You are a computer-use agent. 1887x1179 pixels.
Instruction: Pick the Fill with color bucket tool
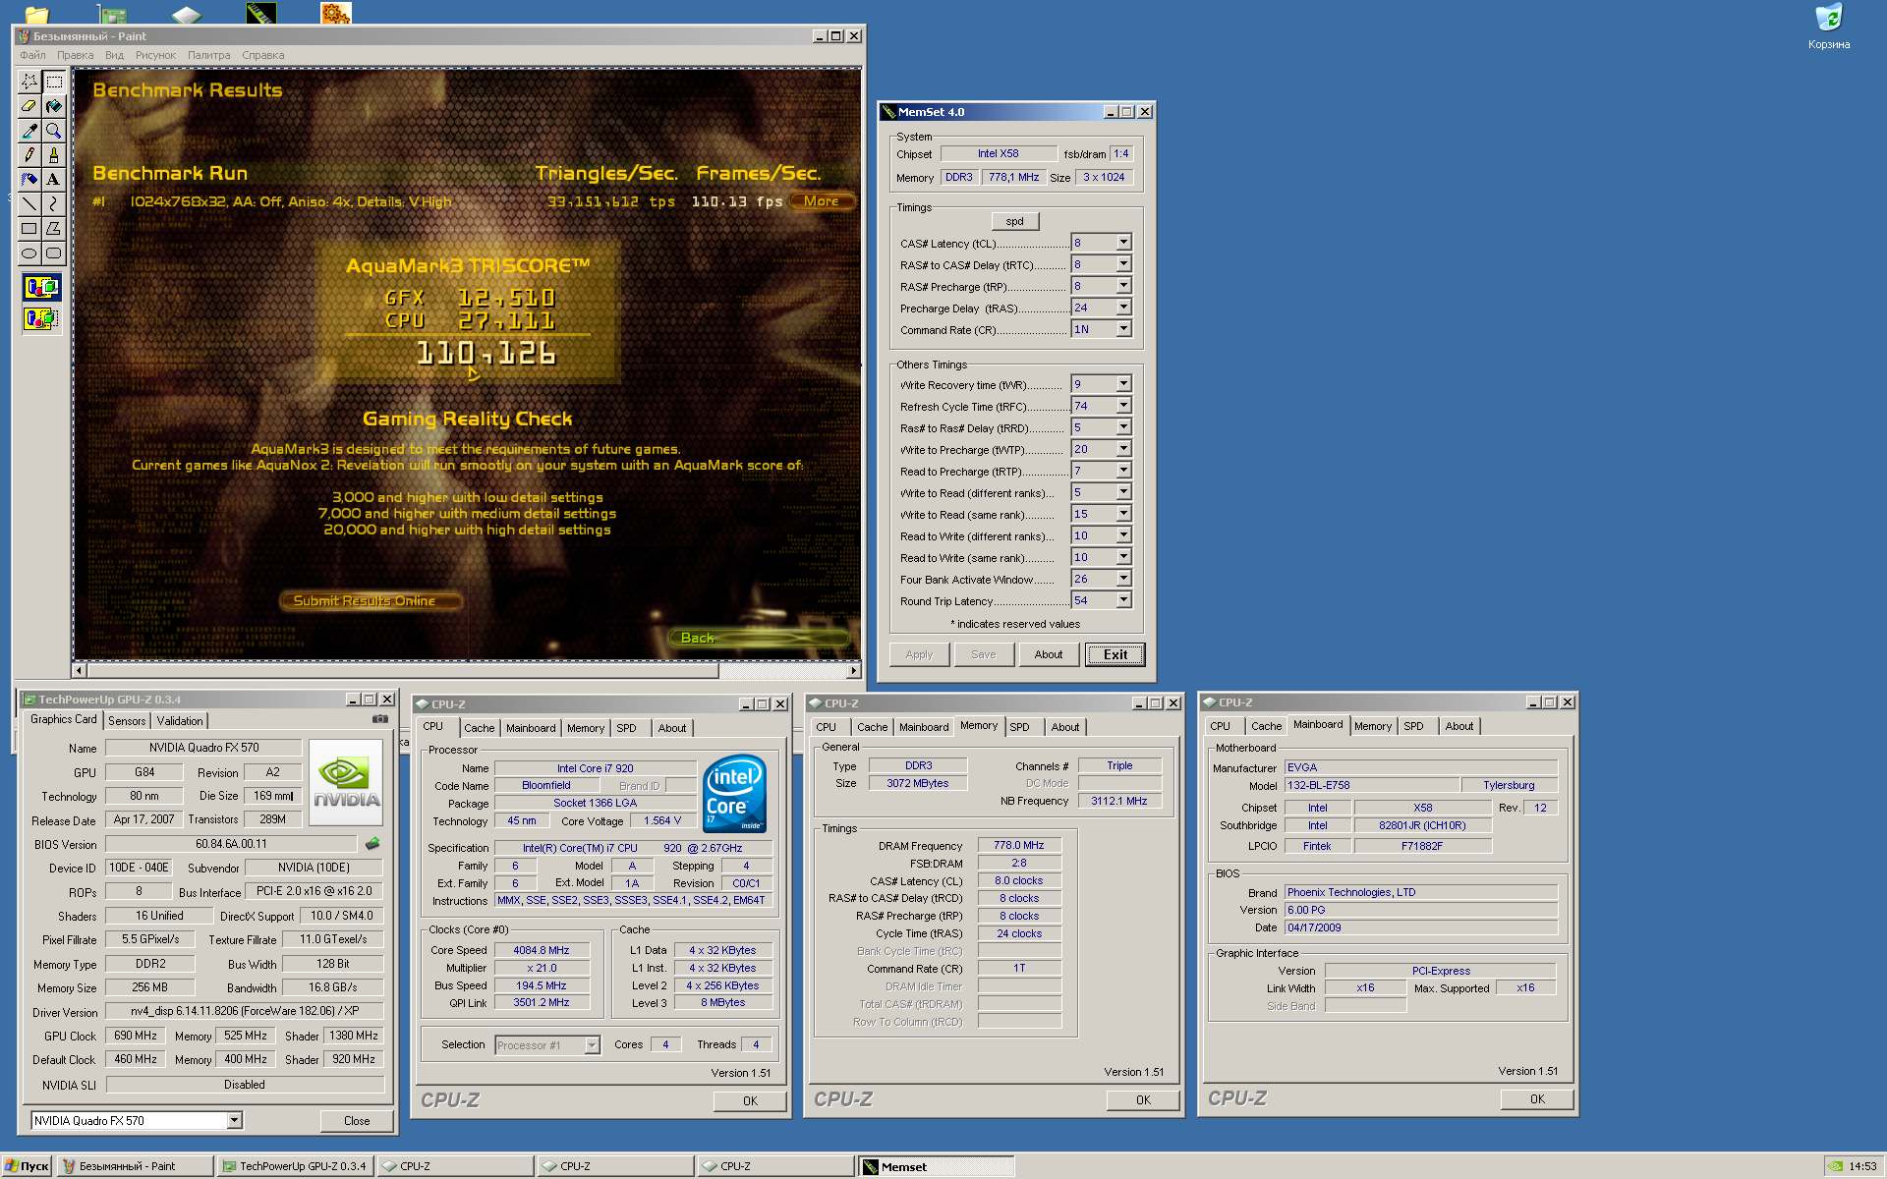click(x=54, y=106)
